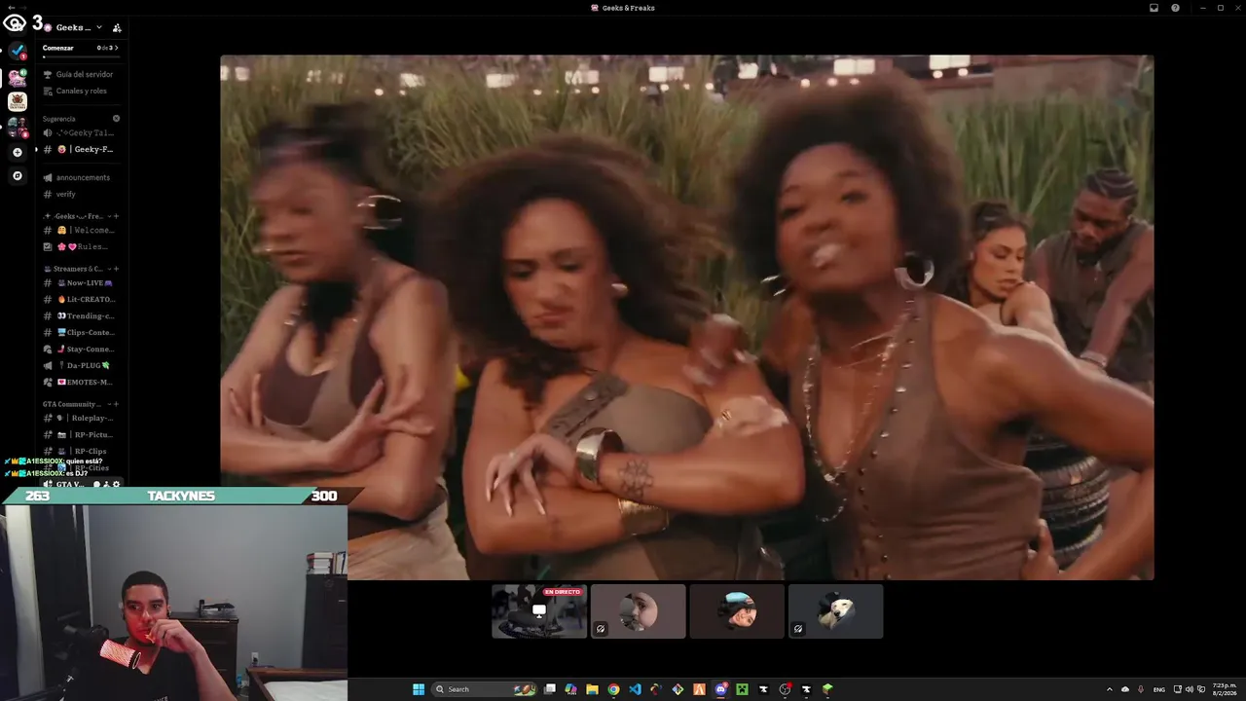Open the Geeky-F... text channel
Screen dimensions: 1246x701
[x=80, y=149]
